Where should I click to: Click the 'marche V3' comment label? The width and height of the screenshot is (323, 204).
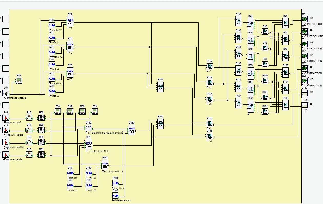pyautogui.click(x=57, y=83)
